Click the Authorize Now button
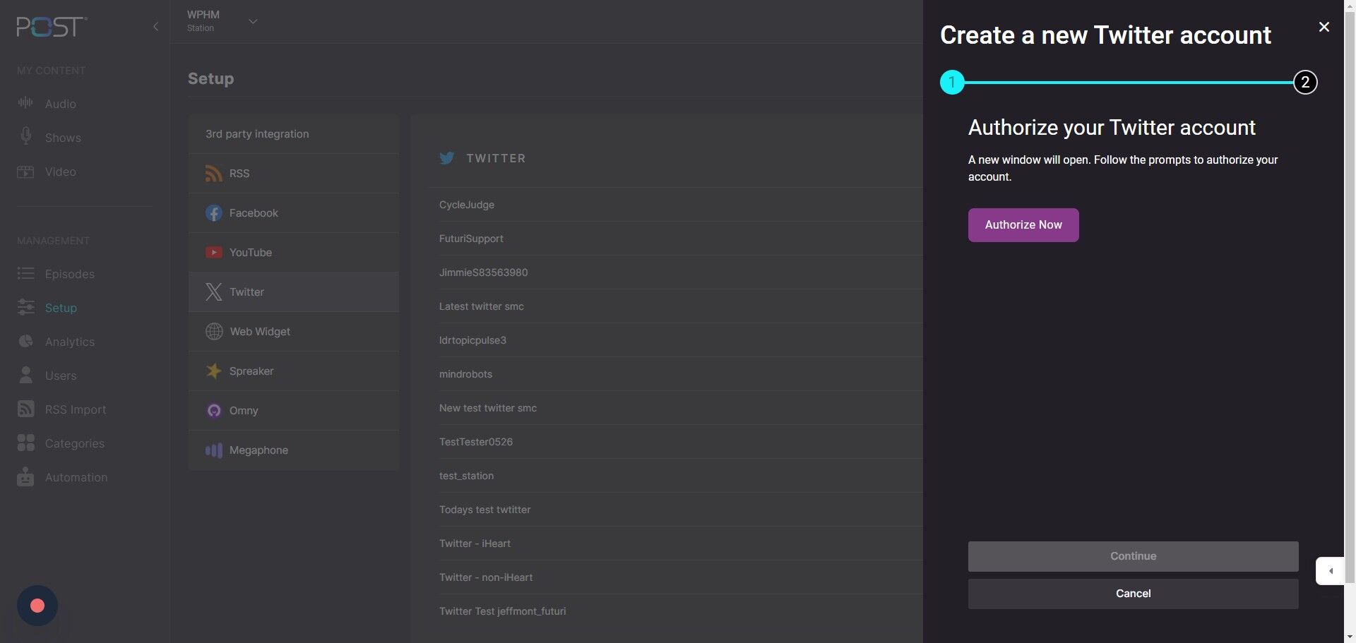This screenshot has width=1356, height=643. click(x=1023, y=225)
